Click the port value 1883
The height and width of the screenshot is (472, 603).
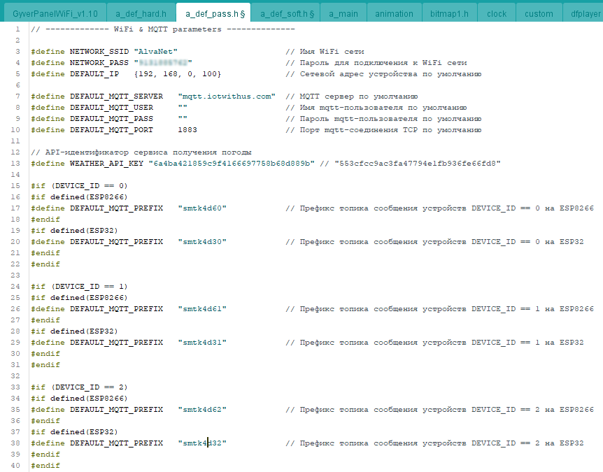pyautogui.click(x=187, y=130)
